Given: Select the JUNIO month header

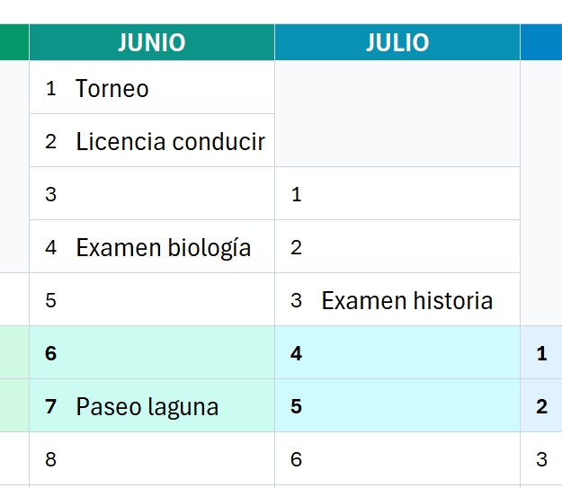Looking at the screenshot, I should click(151, 42).
